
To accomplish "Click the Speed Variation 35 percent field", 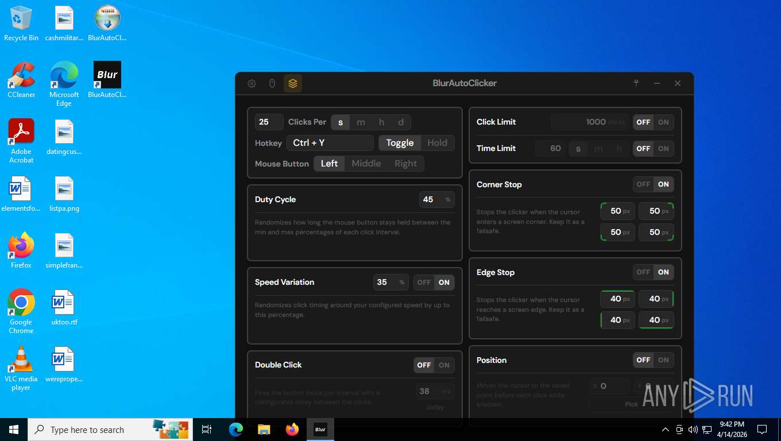I will pos(390,282).
